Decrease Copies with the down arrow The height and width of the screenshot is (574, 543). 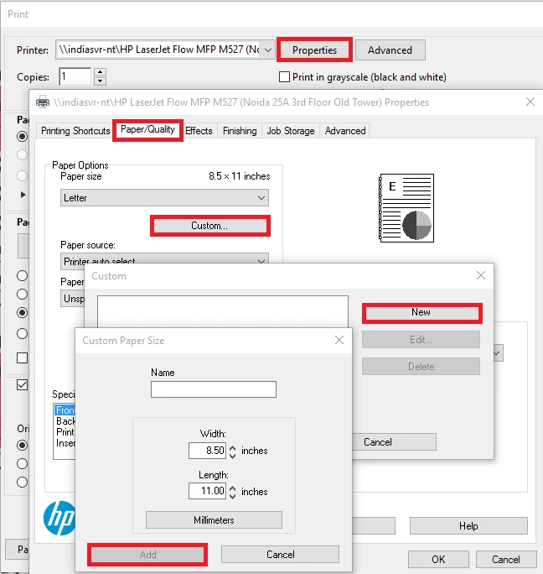pyautogui.click(x=101, y=81)
